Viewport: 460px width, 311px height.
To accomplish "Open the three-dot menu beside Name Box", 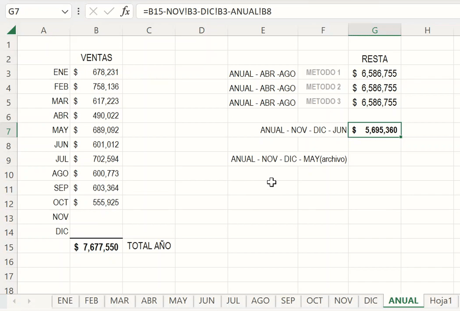I will tap(78, 11).
